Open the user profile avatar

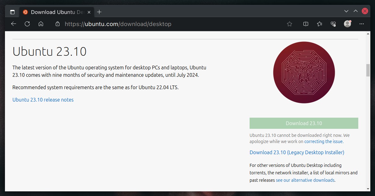click(347, 24)
